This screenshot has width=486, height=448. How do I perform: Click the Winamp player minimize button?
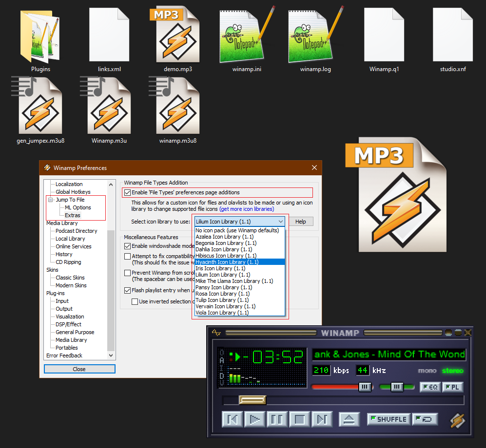click(448, 333)
